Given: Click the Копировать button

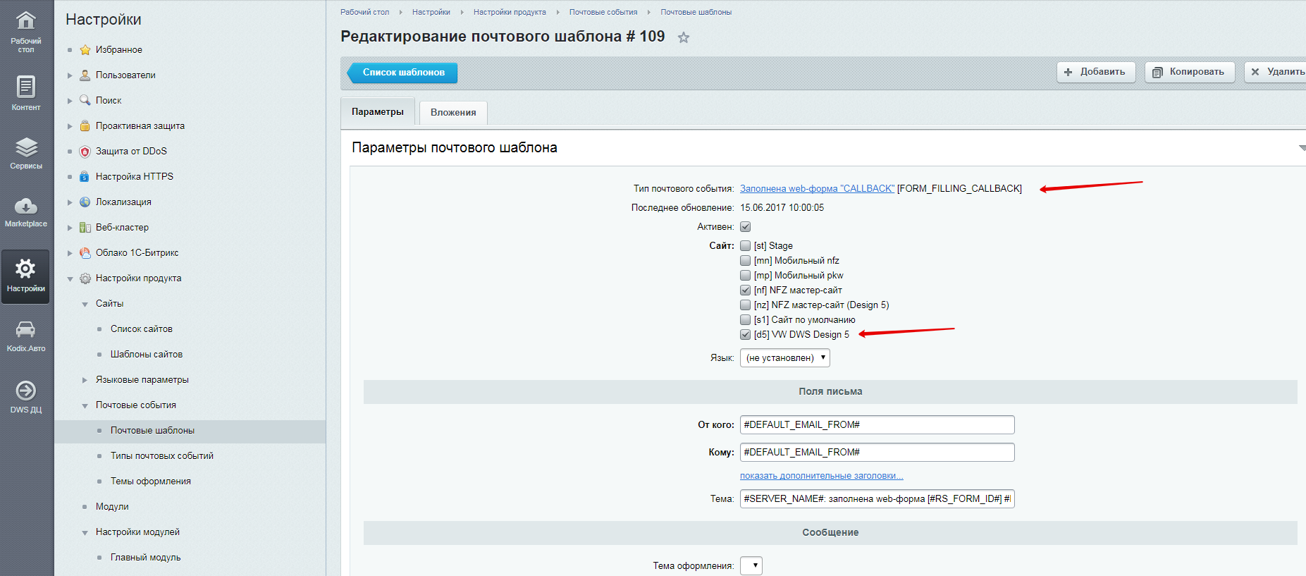Looking at the screenshot, I should (x=1190, y=72).
